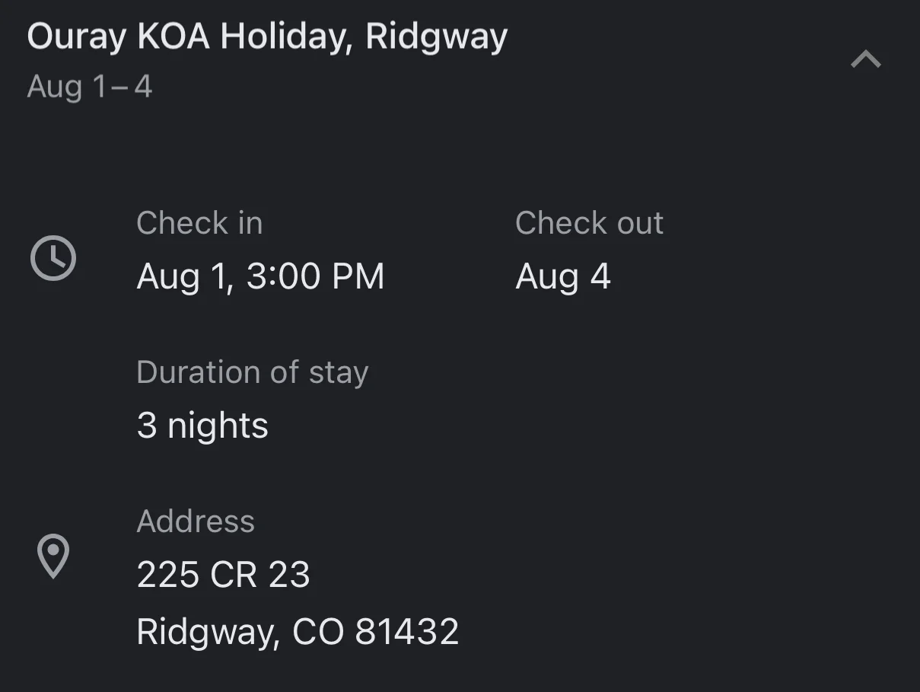This screenshot has width=920, height=692.
Task: Click the 3:00 PM check-in time
Action: [315, 276]
